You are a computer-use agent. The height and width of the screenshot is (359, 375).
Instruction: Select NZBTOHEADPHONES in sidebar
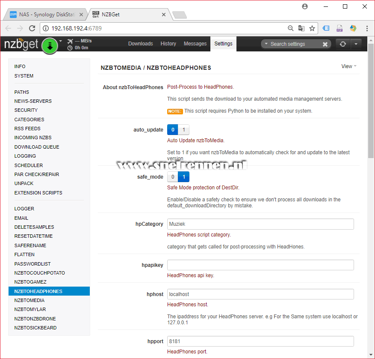49,291
